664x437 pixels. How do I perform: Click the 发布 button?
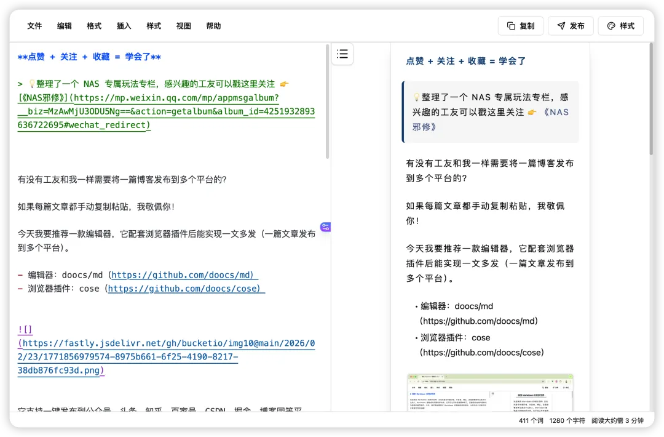[x=571, y=26]
